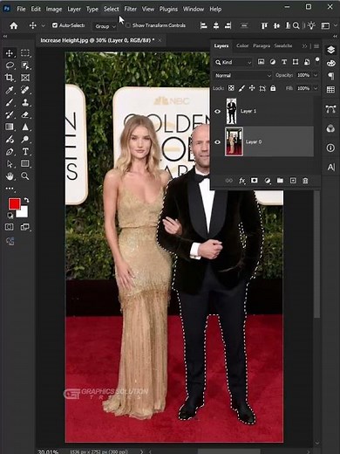The image size is (340, 454).
Task: Open the Edit Toolbar three-dots menu
Action: click(10, 189)
